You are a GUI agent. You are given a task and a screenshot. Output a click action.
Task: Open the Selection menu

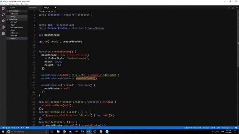click(12, 4)
